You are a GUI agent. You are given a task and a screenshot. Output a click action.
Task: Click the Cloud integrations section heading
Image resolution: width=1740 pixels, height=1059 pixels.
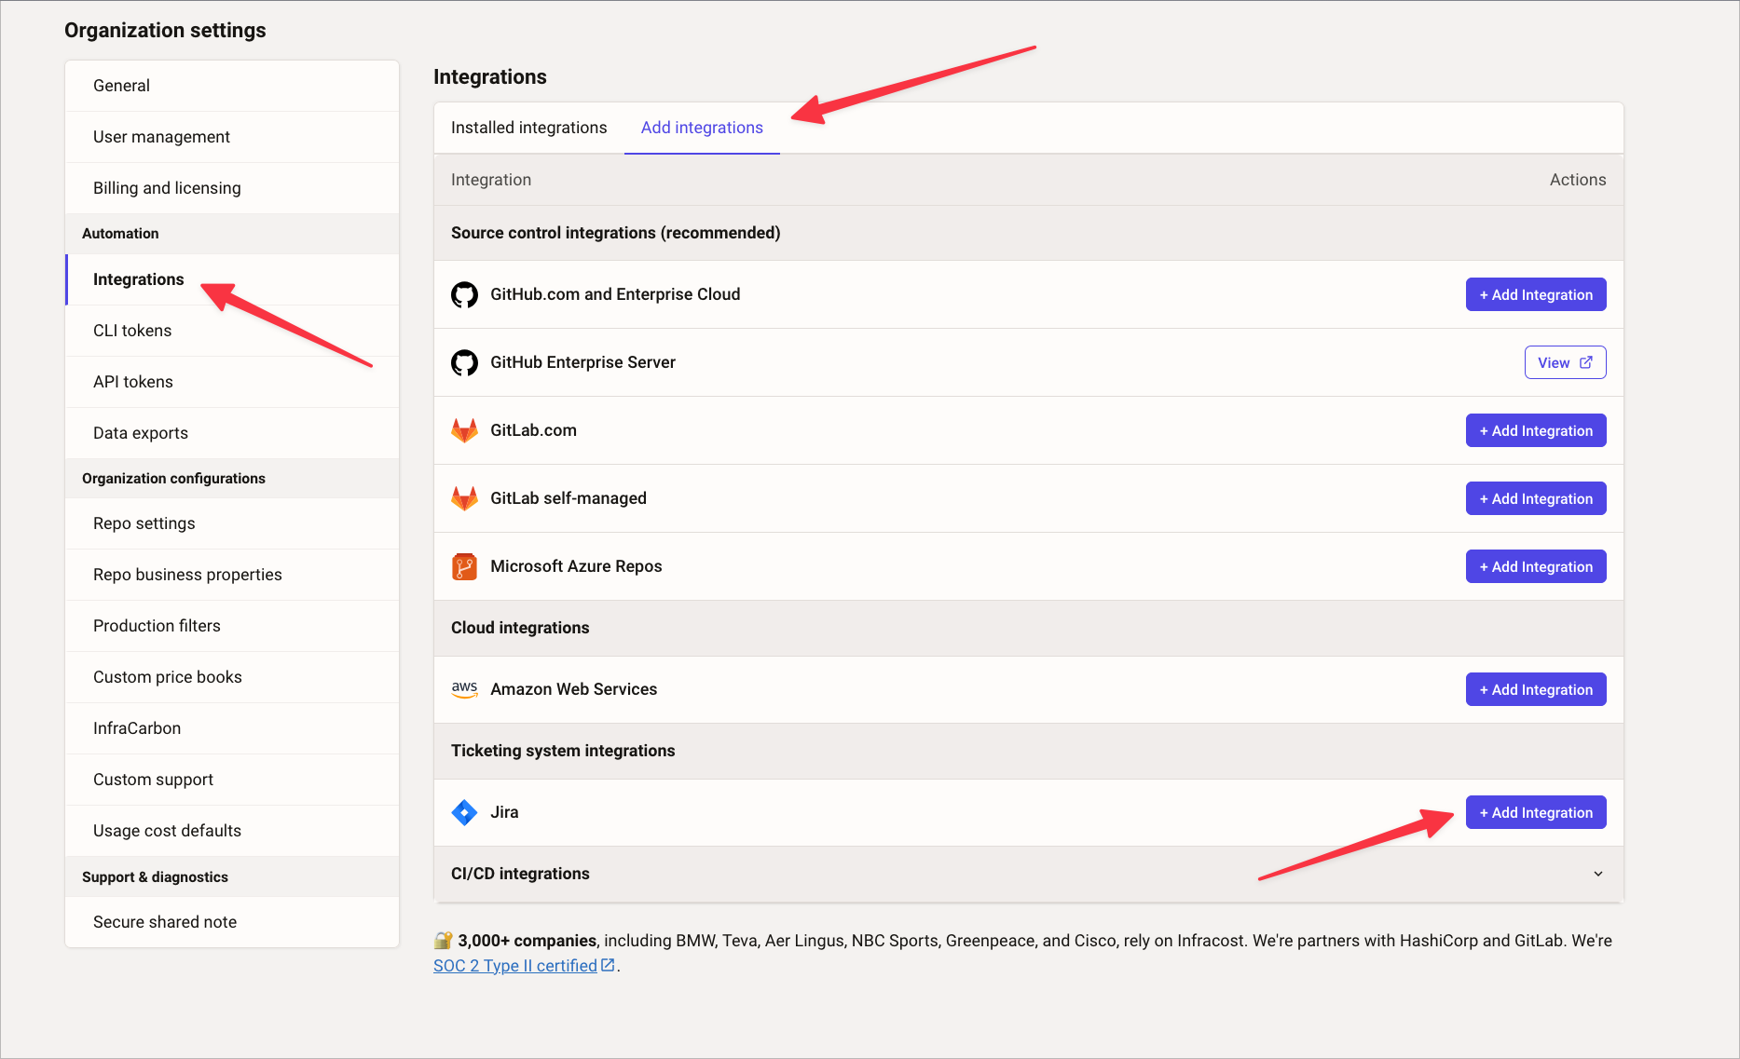(520, 628)
